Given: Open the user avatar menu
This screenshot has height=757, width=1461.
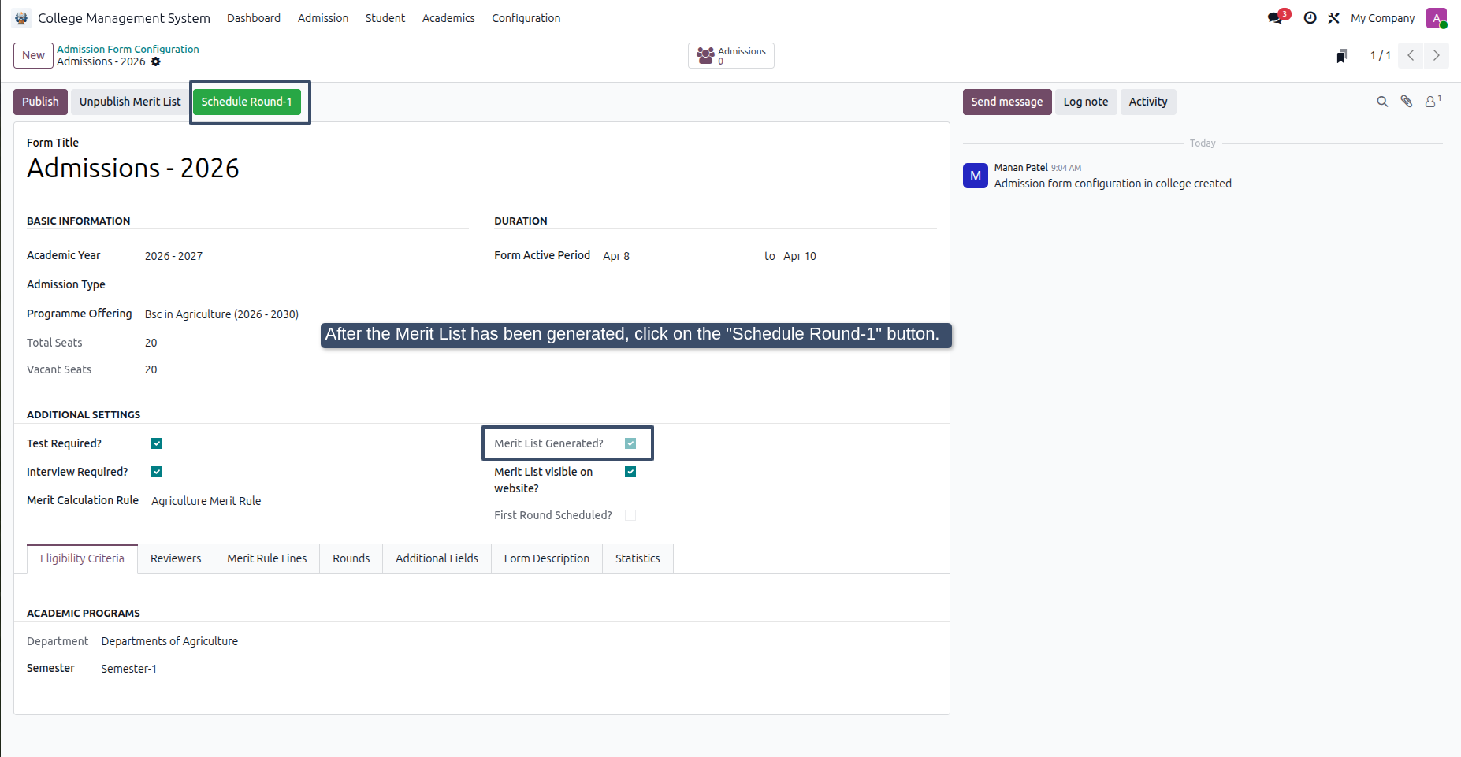Looking at the screenshot, I should [1437, 18].
